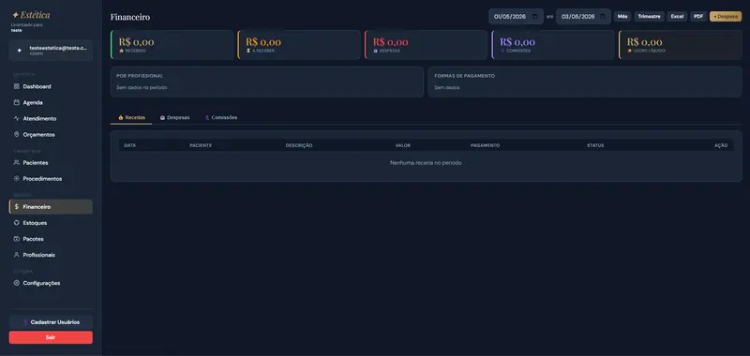Click the icon on the Despesas summary card
The width and height of the screenshot is (750, 356).
click(376, 51)
